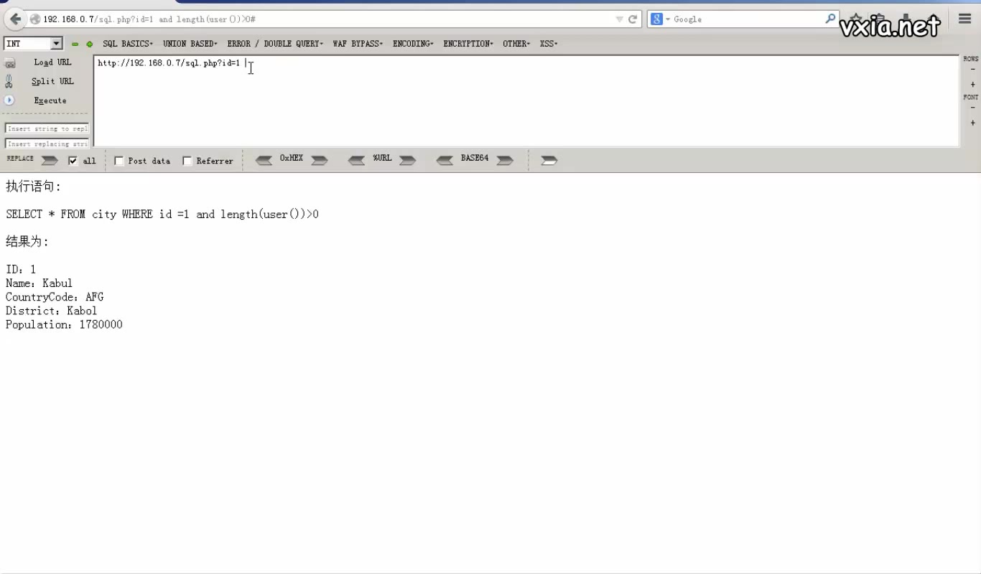981x574 pixels.
Task: Click the 0xHEX decode left arrow
Action: [264, 160]
